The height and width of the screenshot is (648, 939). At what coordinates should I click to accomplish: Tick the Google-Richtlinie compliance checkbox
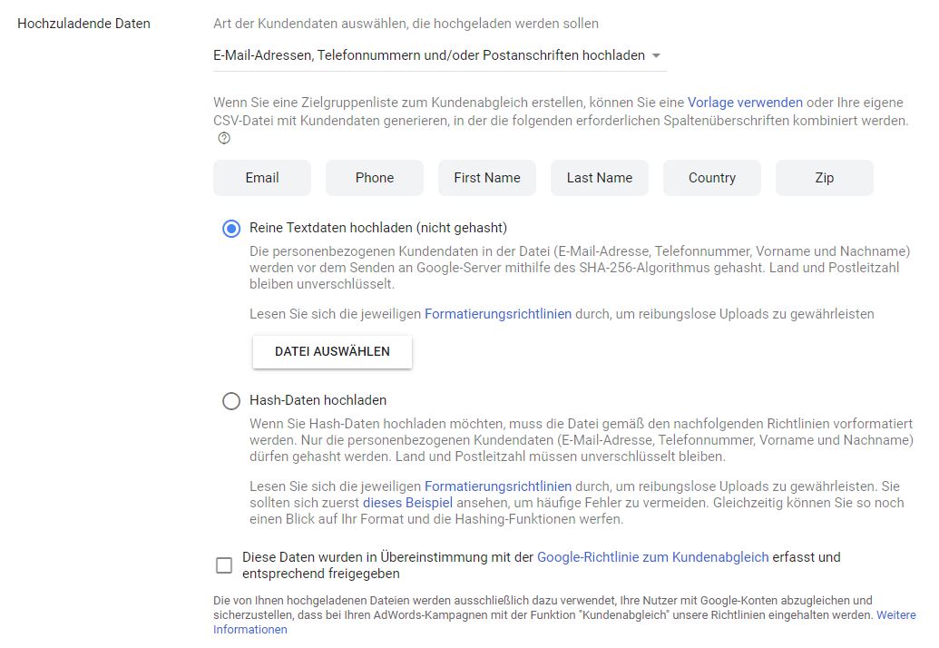224,565
